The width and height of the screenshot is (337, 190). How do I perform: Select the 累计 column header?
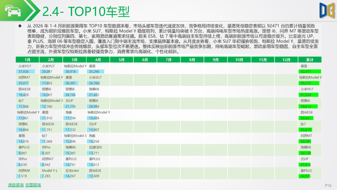pos(310,60)
